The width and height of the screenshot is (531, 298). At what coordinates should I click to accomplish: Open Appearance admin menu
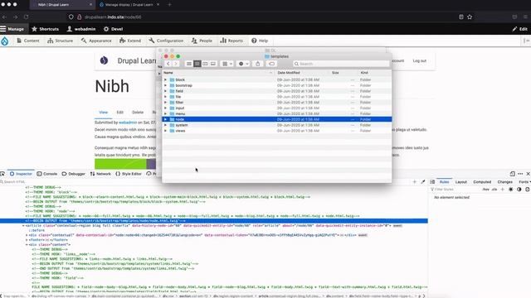[x=96, y=41]
